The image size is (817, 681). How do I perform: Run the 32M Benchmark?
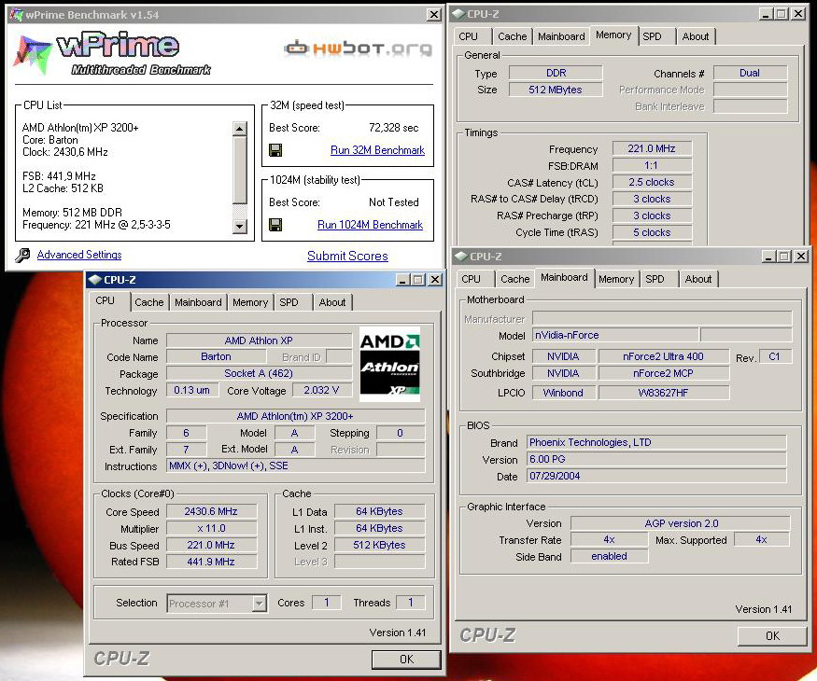tap(377, 150)
